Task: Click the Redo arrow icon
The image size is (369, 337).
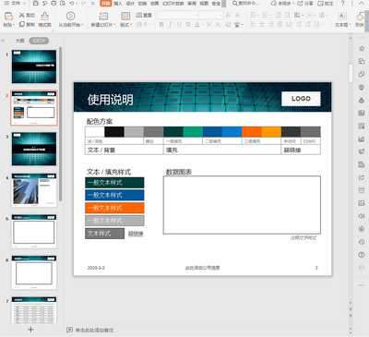Action: point(83,4)
